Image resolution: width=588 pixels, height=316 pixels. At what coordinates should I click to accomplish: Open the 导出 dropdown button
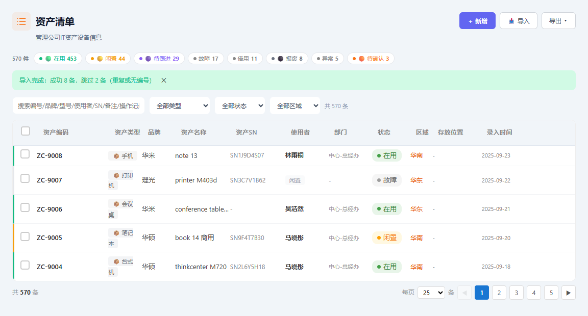click(558, 20)
